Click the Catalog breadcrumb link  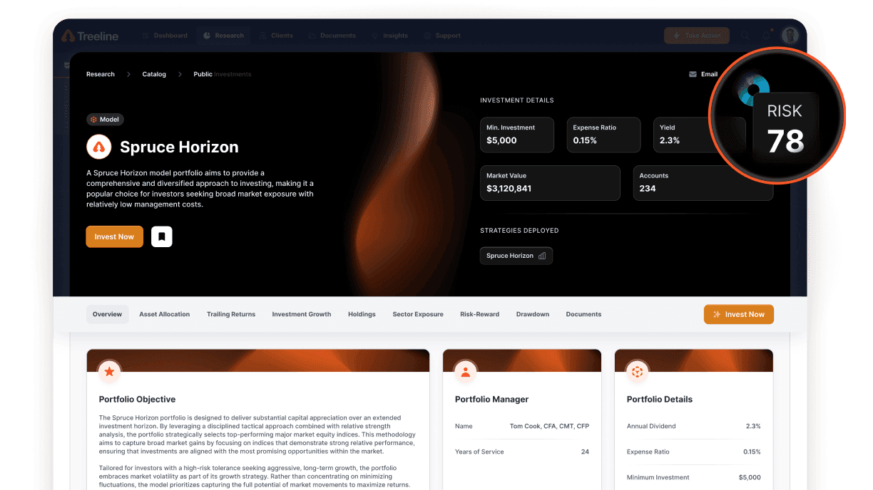tap(154, 74)
